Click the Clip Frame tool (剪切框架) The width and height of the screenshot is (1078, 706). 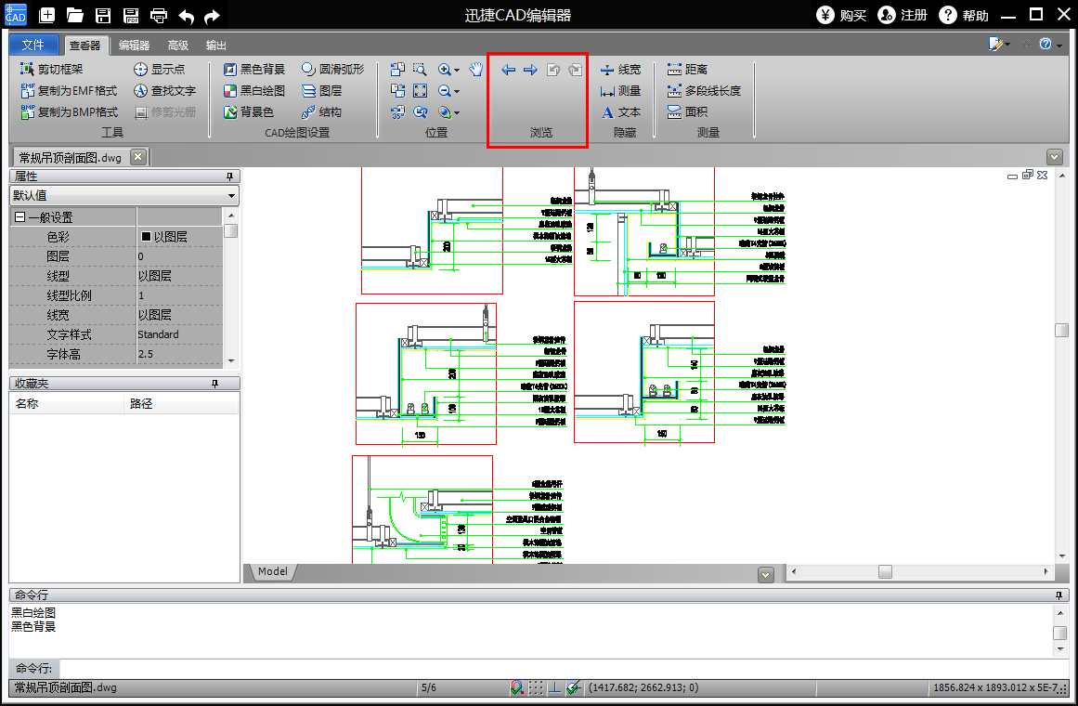click(x=52, y=69)
